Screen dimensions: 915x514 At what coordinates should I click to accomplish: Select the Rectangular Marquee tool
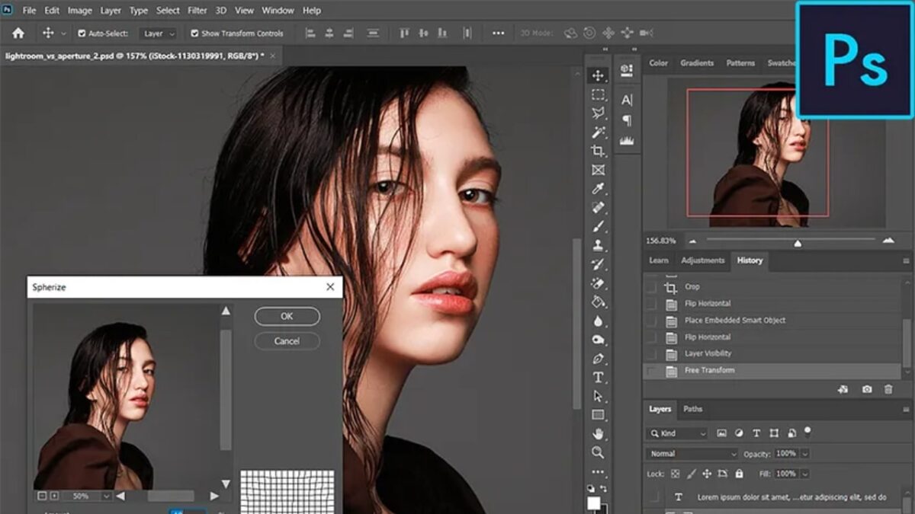[x=599, y=94]
